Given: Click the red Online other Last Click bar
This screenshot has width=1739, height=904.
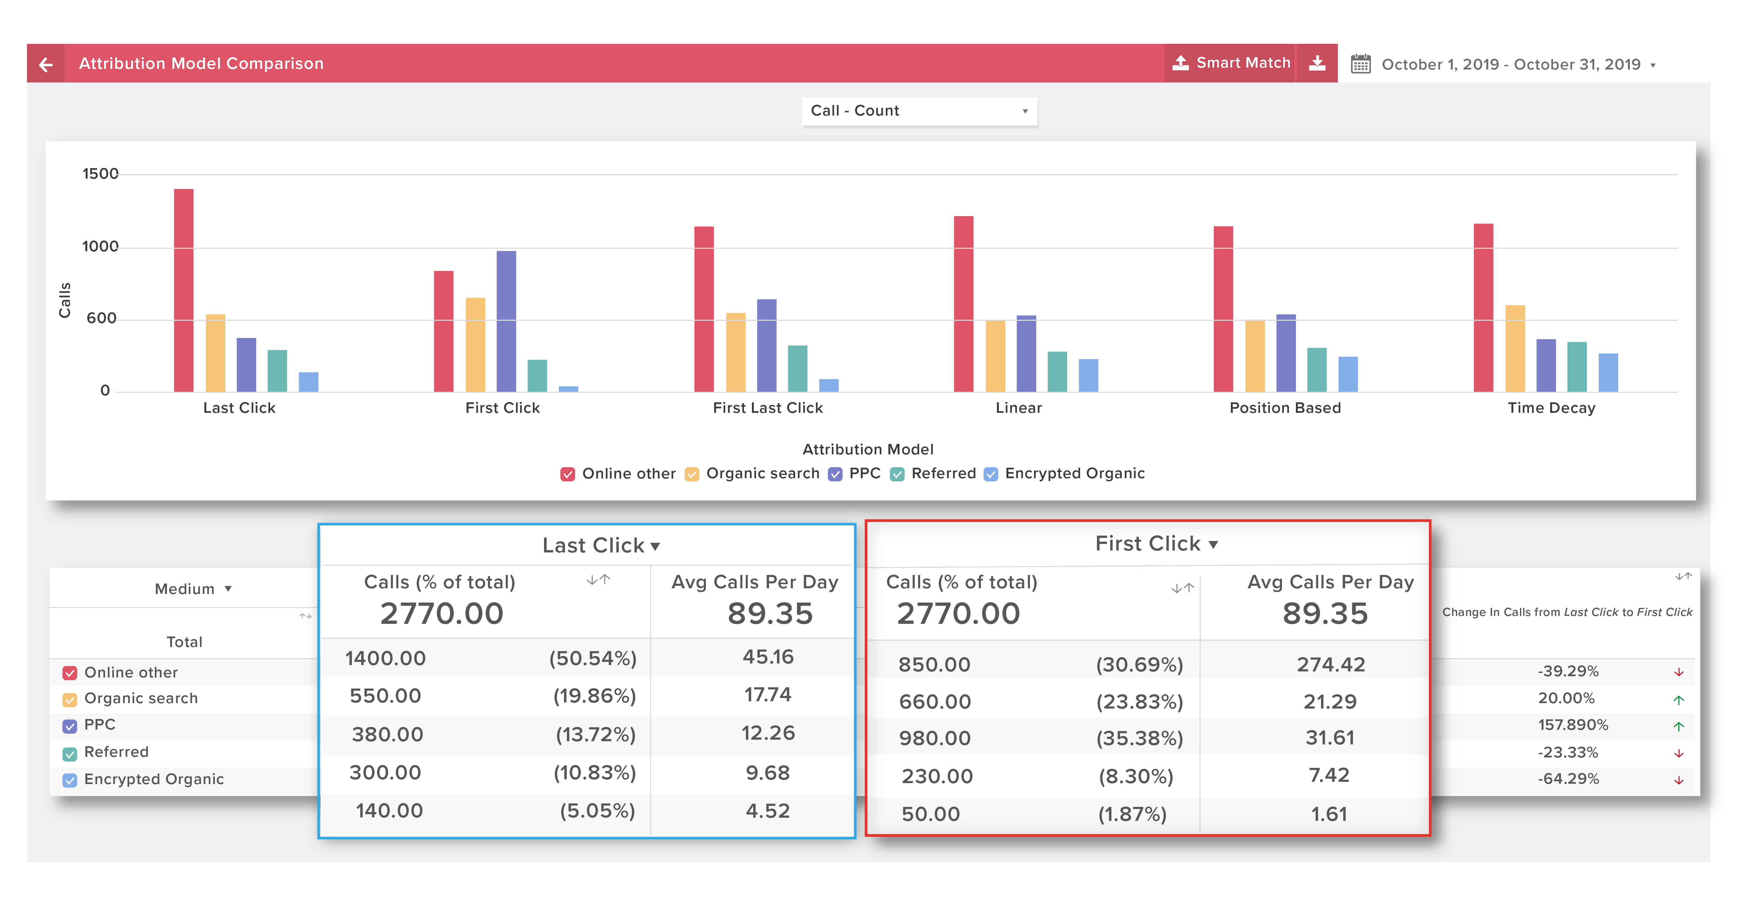Looking at the screenshot, I should click(x=184, y=290).
